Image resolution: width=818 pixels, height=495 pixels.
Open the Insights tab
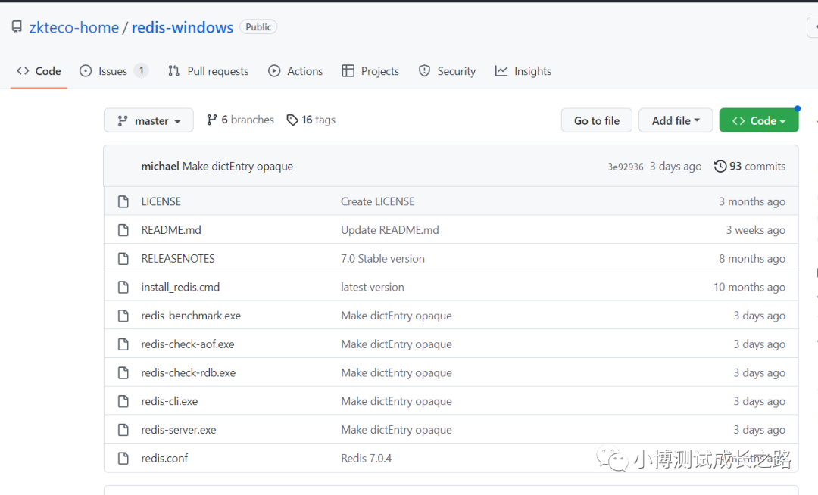pos(523,71)
